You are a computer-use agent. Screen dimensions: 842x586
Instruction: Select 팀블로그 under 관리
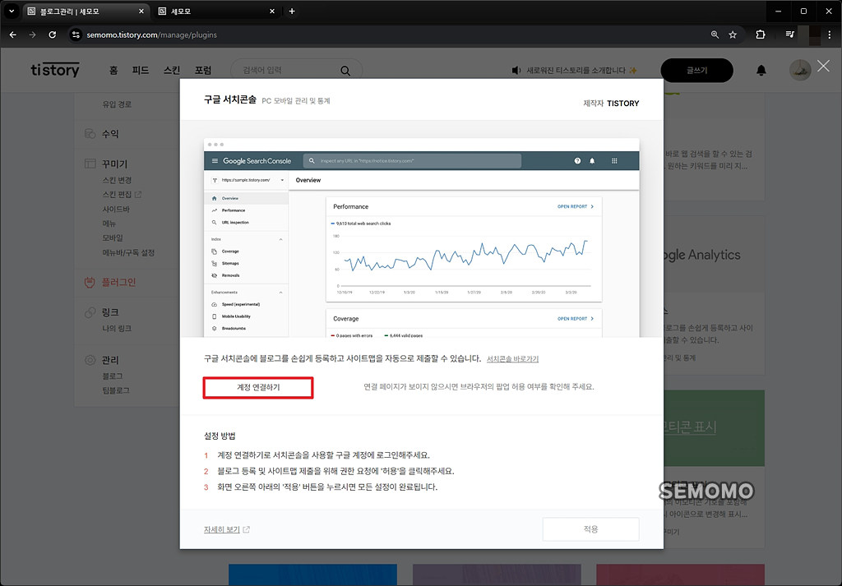pyautogui.click(x=115, y=390)
